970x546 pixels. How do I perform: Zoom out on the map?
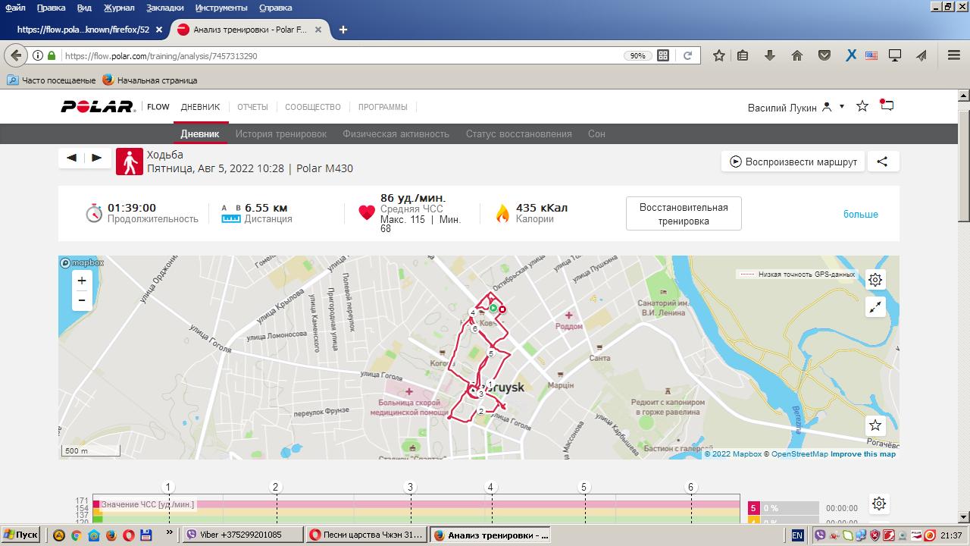82,301
